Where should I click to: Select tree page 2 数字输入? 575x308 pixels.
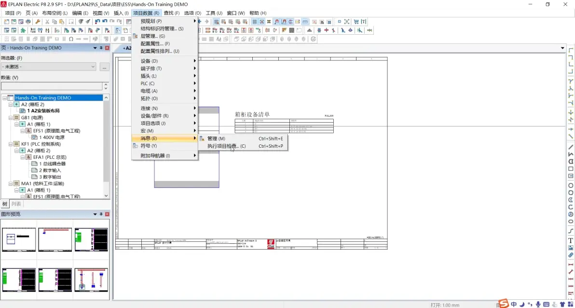click(x=50, y=170)
